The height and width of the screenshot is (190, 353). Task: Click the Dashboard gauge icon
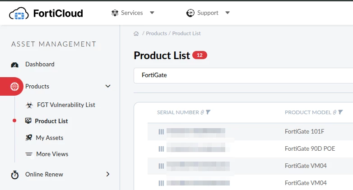pos(14,65)
